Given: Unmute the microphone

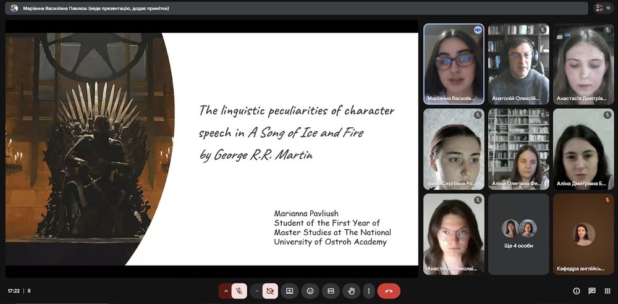Looking at the screenshot, I should tap(239, 290).
